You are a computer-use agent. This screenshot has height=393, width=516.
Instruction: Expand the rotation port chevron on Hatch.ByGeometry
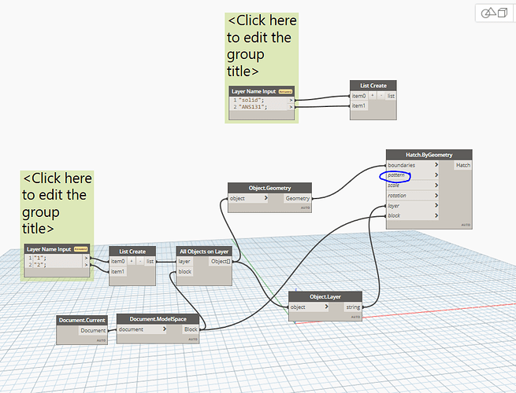click(x=436, y=196)
